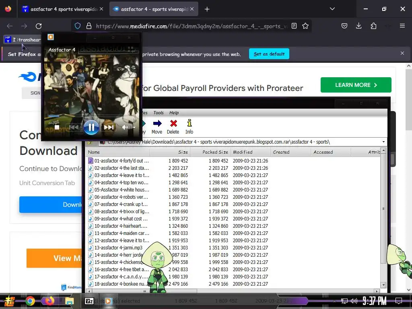The width and height of the screenshot is (412, 309).
Task: Go back in Firefox
Action: click(x=10, y=26)
